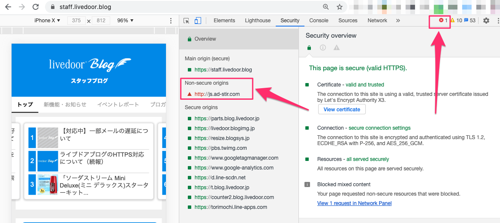
Task: Select the info circle summary icon
Action: [323, 48]
